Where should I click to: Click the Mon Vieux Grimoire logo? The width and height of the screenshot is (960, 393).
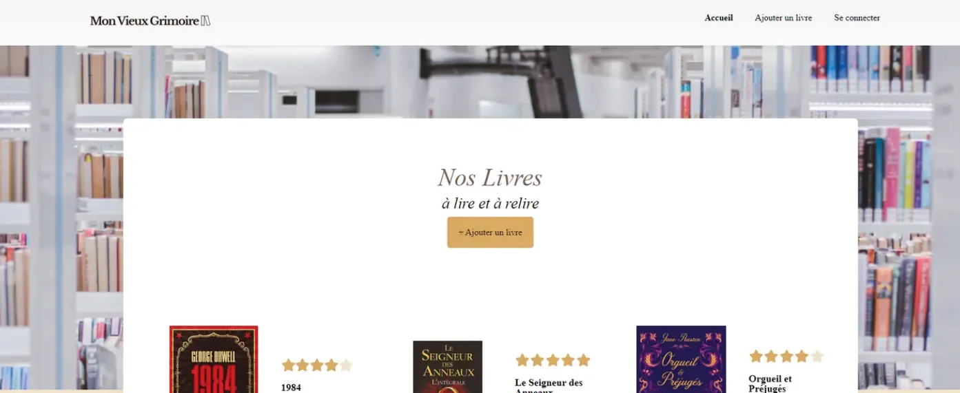(150, 21)
